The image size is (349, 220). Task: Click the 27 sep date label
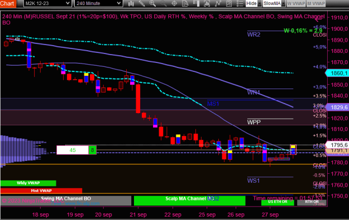(x=270, y=214)
